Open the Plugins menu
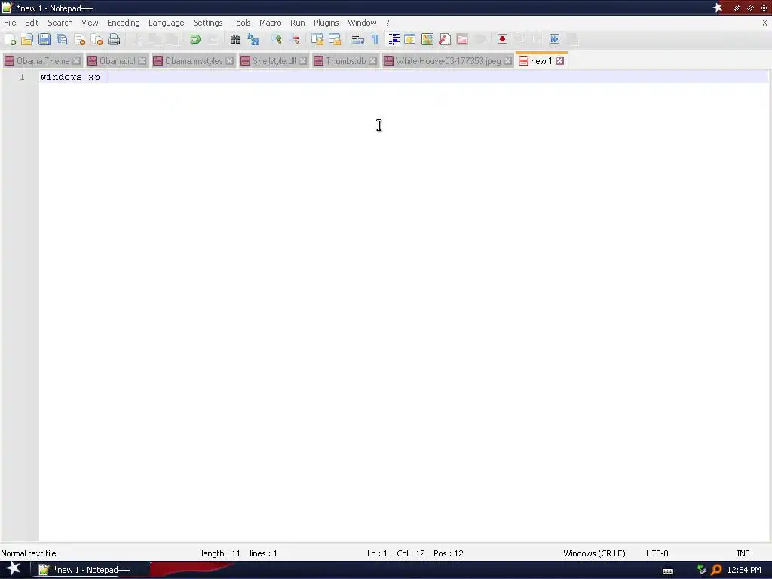This screenshot has width=772, height=579. click(x=326, y=23)
